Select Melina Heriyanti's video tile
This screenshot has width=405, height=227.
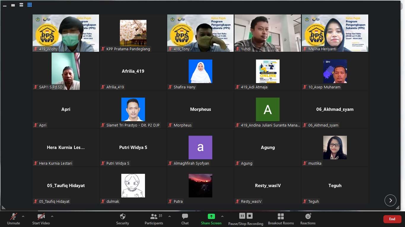(335, 33)
